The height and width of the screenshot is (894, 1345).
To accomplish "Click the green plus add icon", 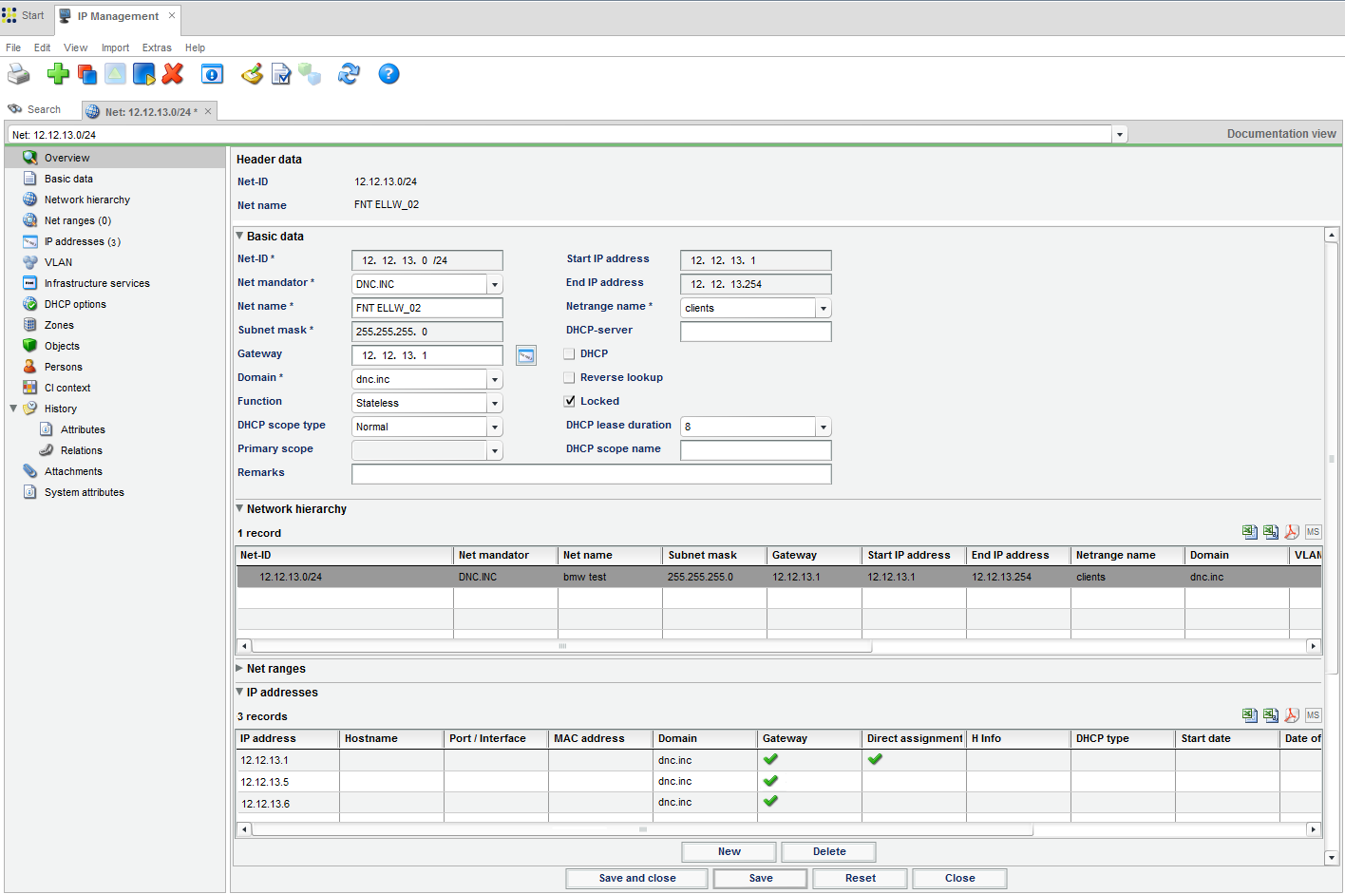I will (x=58, y=74).
